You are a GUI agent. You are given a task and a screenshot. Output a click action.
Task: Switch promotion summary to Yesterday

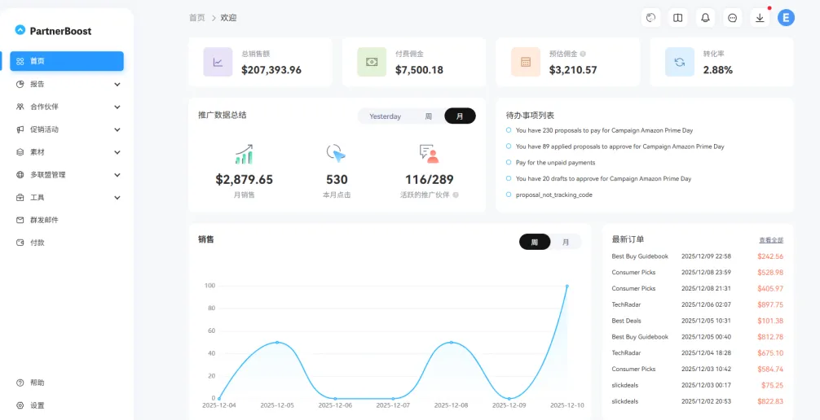385,116
